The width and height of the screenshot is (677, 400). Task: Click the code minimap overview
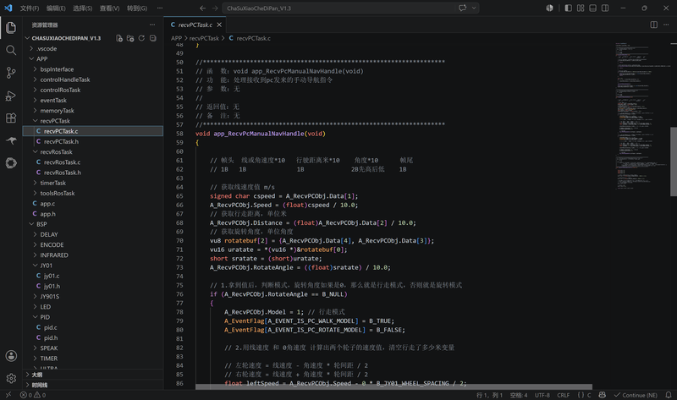[x=643, y=117]
